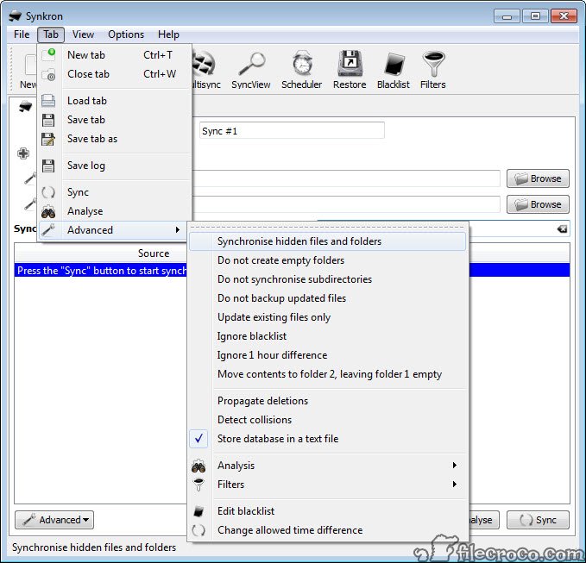The width and height of the screenshot is (586, 563).
Task: Enable Synchronise hidden files and folders
Action: 327,241
